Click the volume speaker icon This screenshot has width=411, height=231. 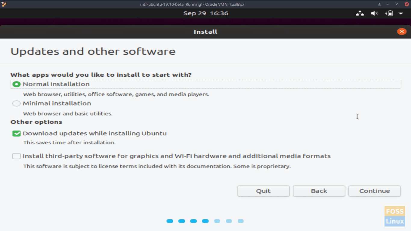[x=374, y=13]
